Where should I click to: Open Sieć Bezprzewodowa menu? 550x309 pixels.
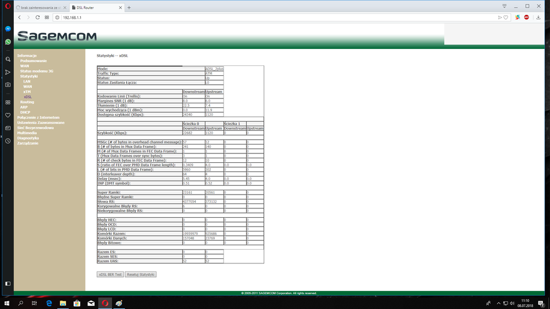(35, 128)
